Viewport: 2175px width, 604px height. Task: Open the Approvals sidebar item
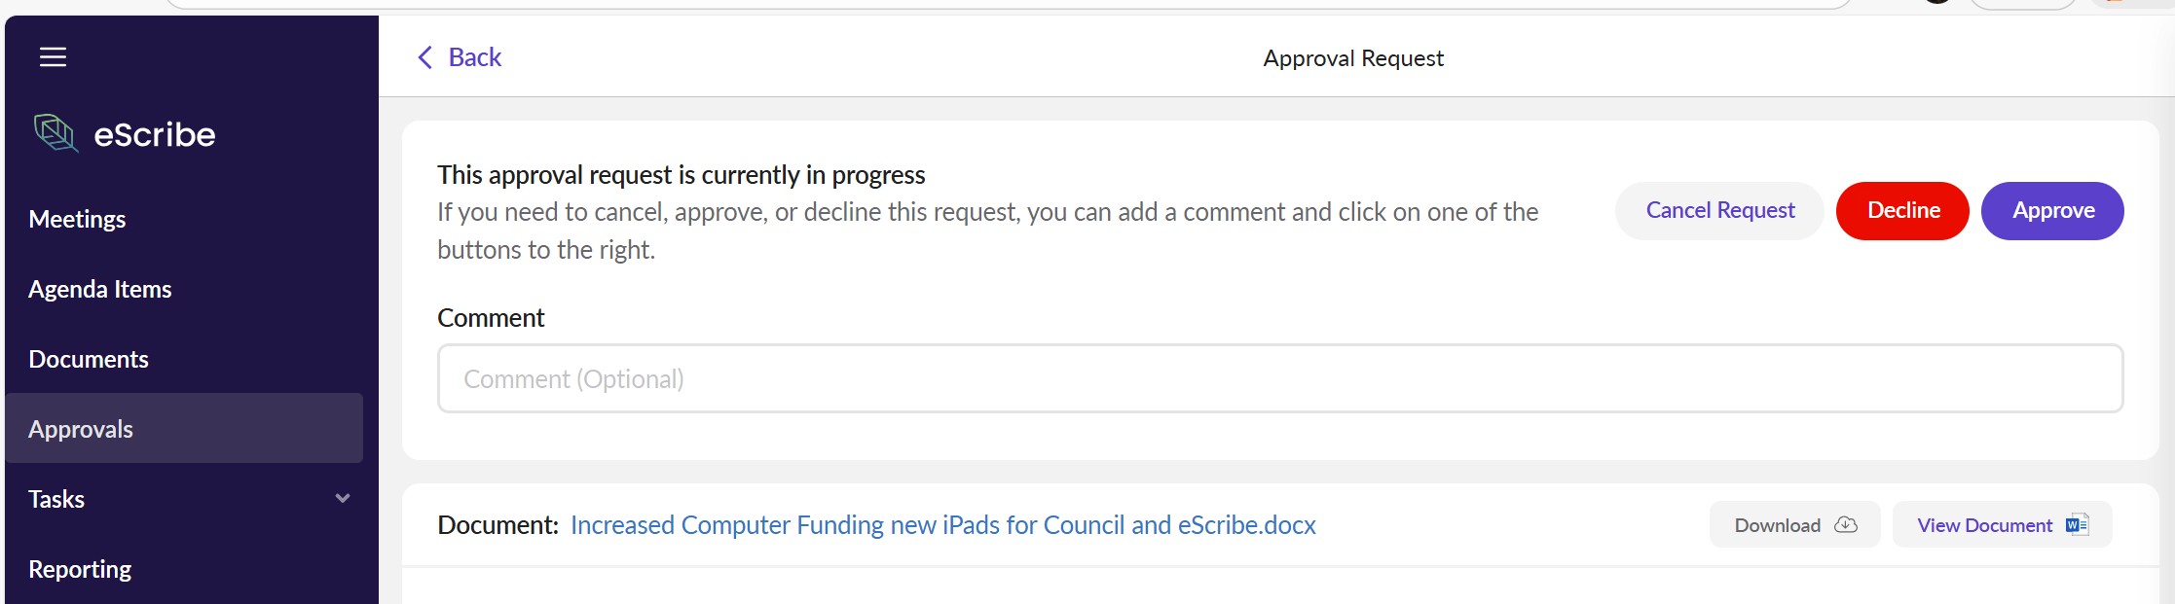(x=81, y=430)
